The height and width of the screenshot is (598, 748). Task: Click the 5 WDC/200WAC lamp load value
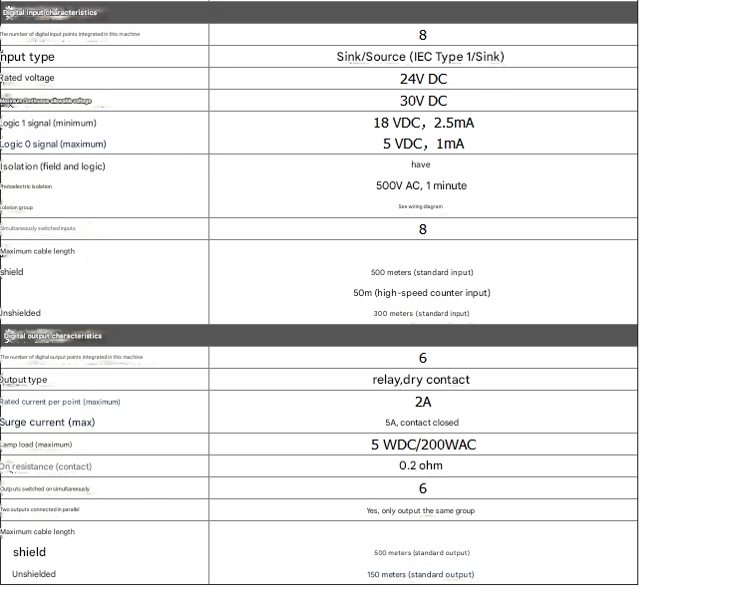422,445
